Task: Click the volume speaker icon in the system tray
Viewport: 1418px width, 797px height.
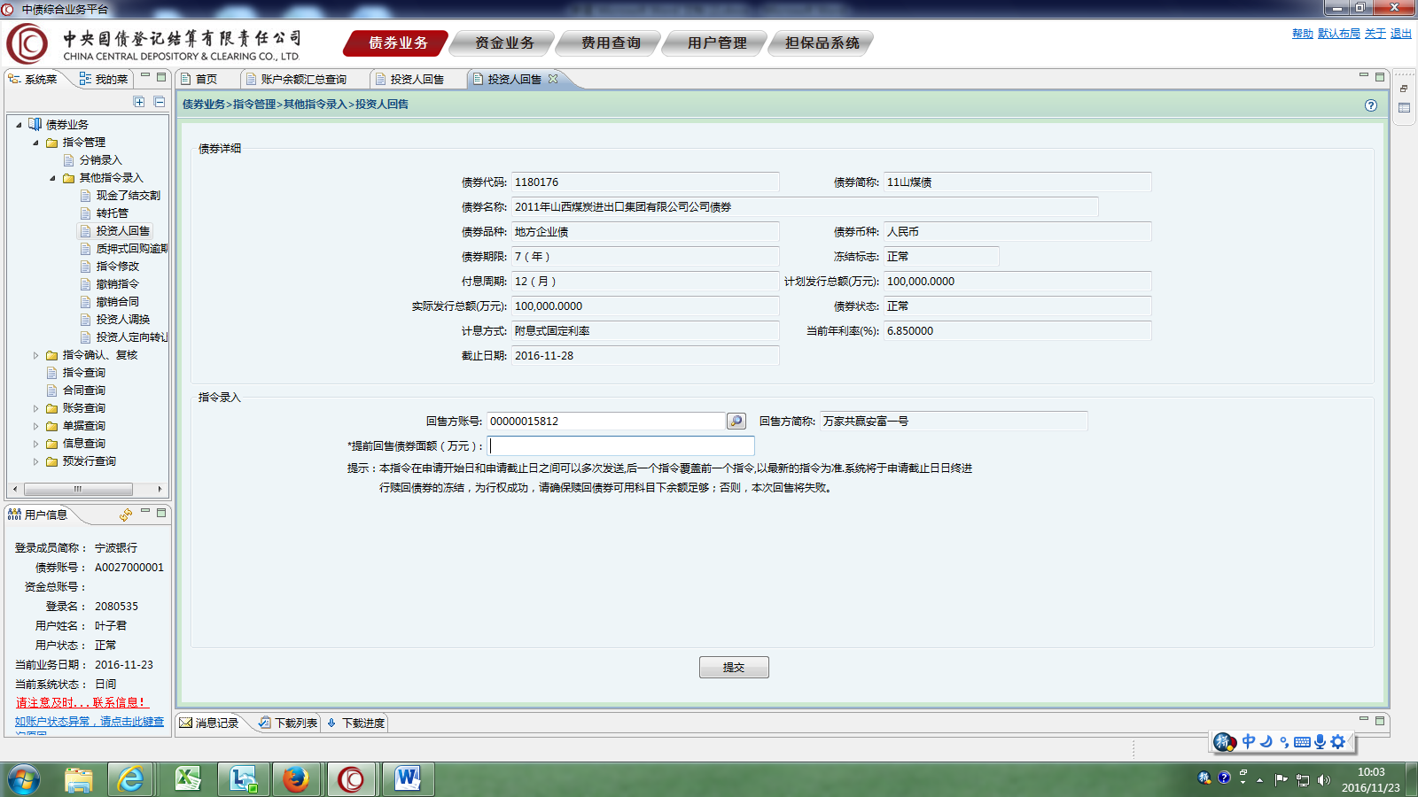Action: point(1324,780)
